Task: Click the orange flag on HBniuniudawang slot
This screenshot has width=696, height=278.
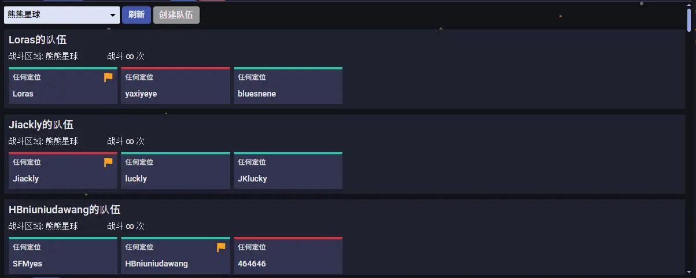Action: (x=221, y=247)
